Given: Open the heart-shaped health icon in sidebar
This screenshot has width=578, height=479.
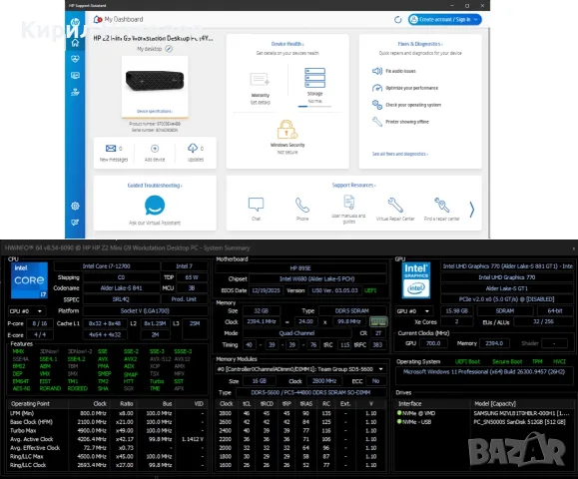Looking at the screenshot, I should 75,59.
